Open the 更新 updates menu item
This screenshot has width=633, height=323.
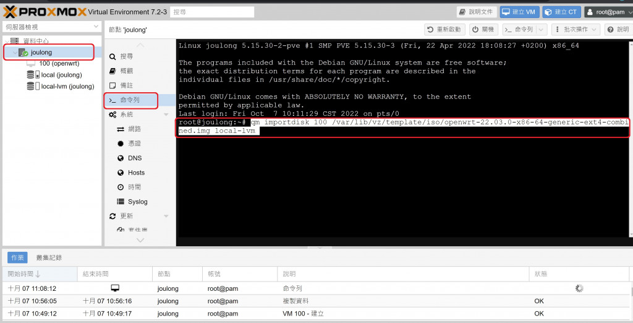coord(126,216)
